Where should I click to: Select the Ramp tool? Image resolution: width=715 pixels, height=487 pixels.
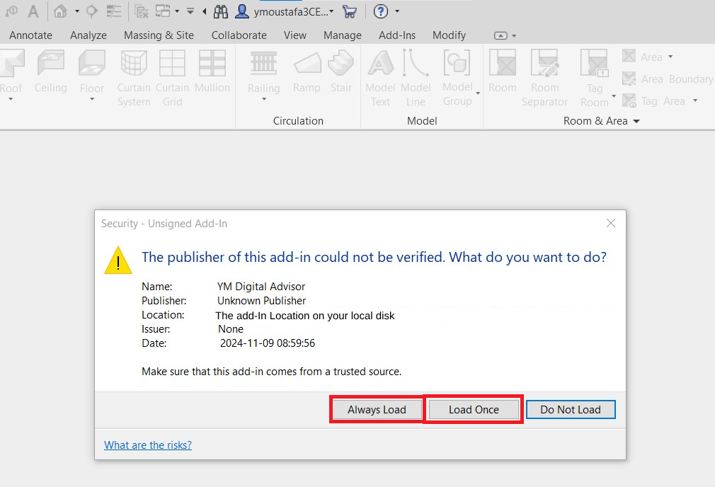point(307,72)
